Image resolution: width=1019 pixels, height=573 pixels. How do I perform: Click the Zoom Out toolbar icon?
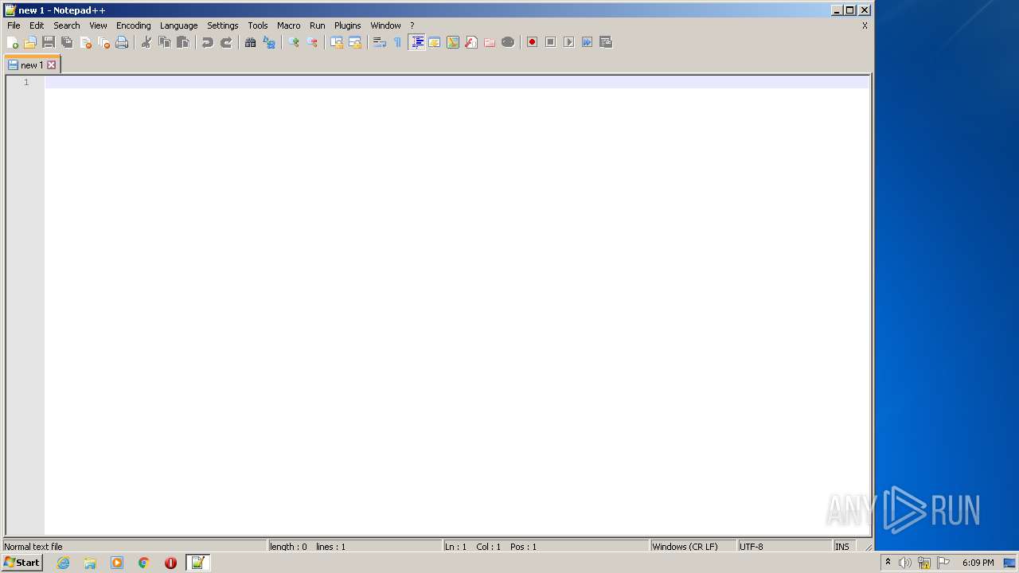click(x=312, y=42)
